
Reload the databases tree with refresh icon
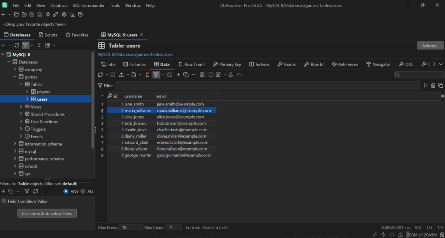[x=17, y=45]
